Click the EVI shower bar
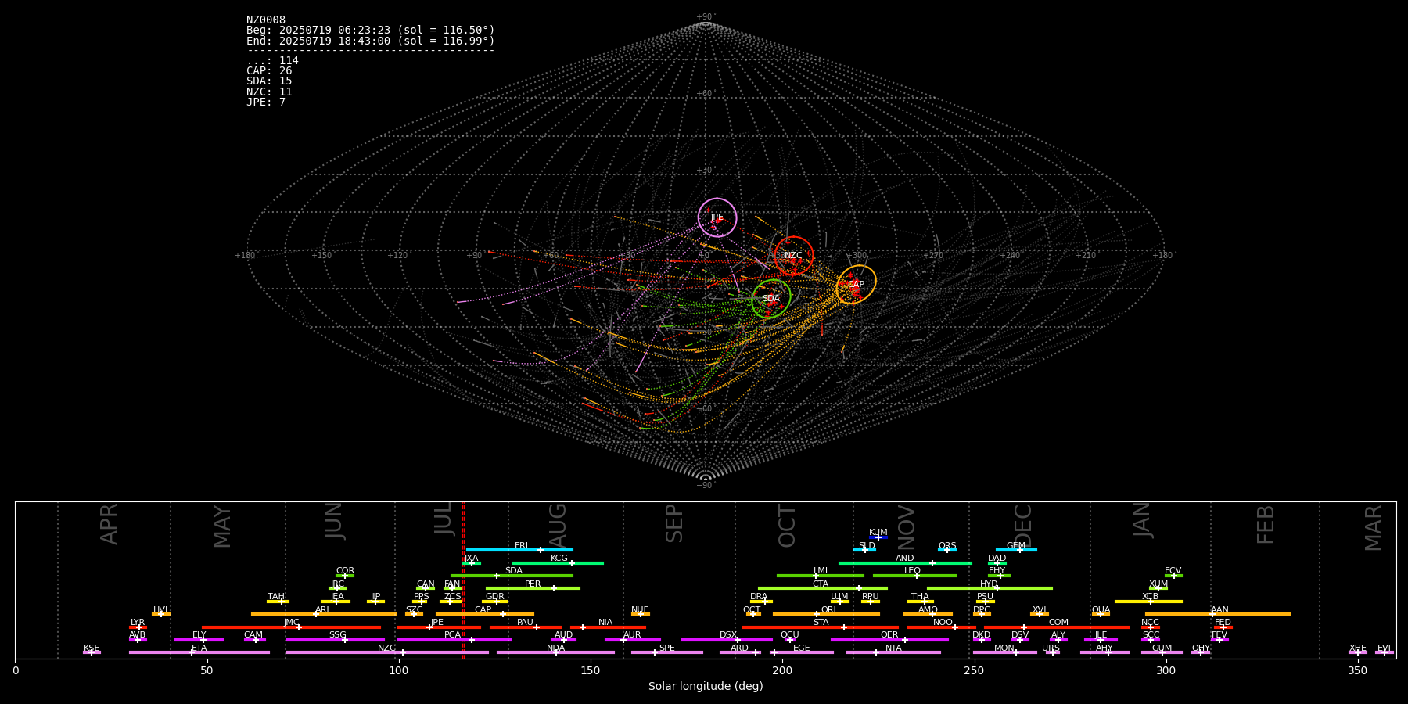The image size is (1408, 704). [1385, 652]
